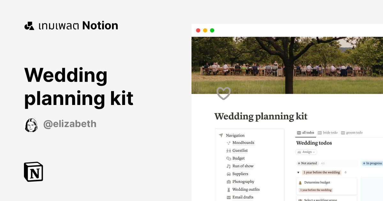Click the pink '1 year before the wedding' tag
Screen dimensions: 383x201
coord(315,190)
